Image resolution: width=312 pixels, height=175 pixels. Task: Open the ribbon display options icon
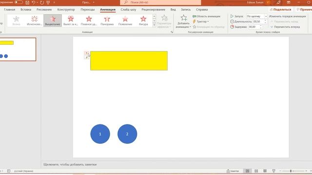[x=289, y=2]
